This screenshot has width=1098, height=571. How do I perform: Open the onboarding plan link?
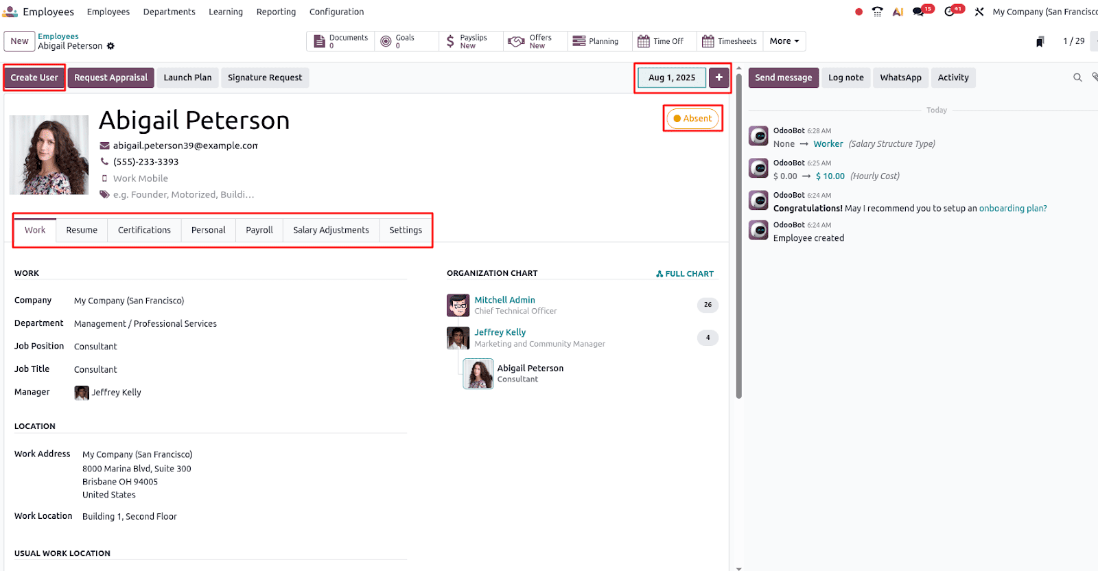point(1012,209)
